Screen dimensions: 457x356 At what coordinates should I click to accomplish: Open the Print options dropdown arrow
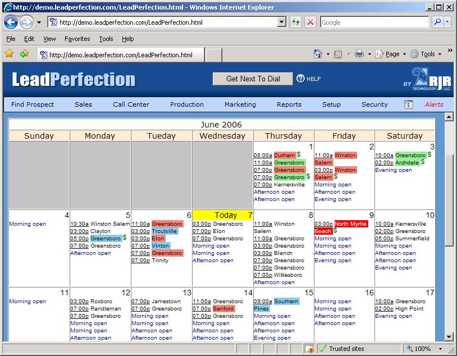tap(369, 54)
